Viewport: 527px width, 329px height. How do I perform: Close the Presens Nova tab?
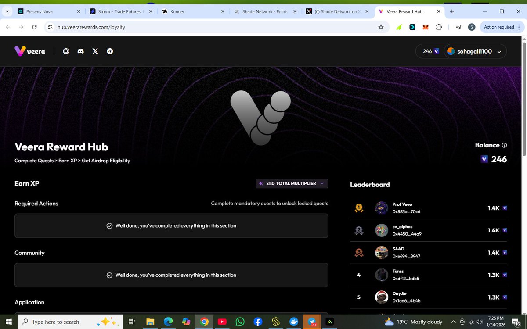pyautogui.click(x=79, y=11)
